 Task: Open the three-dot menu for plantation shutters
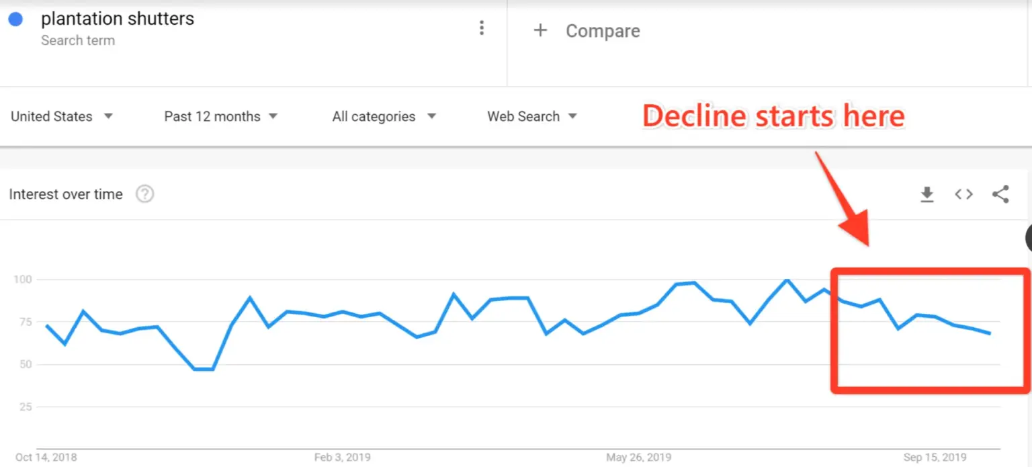pyautogui.click(x=481, y=28)
